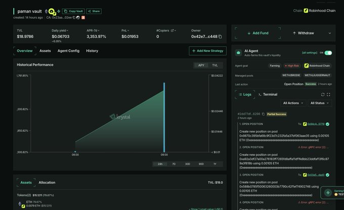Click the Copy Vault button
Image resolution: width=344 pixels, height=210 pixels.
click(73, 11)
